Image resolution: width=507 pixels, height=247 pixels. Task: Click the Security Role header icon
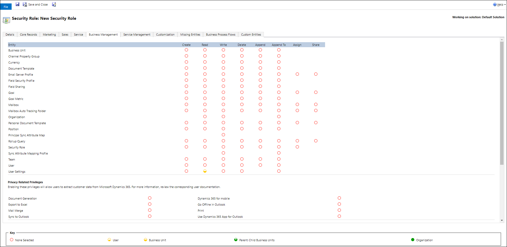pyautogui.click(x=6, y=20)
